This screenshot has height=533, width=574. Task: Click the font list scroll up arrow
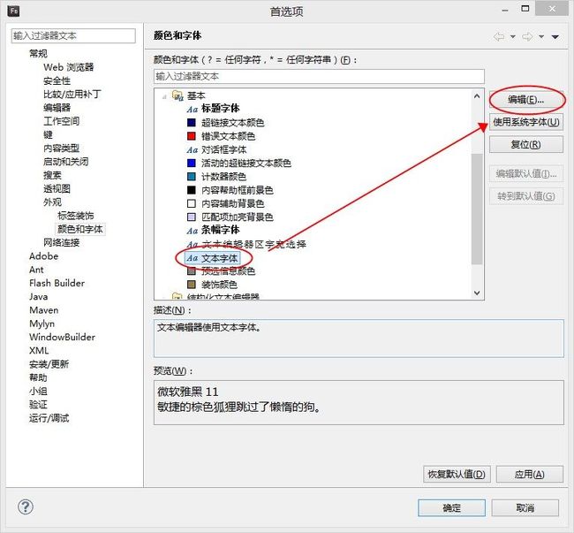tap(477, 96)
